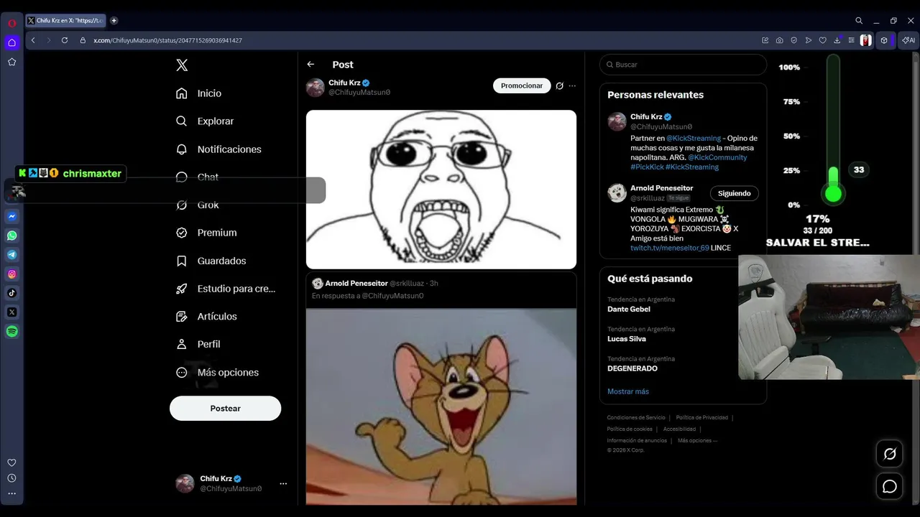Open Información de anuncios footer link

coord(637,441)
